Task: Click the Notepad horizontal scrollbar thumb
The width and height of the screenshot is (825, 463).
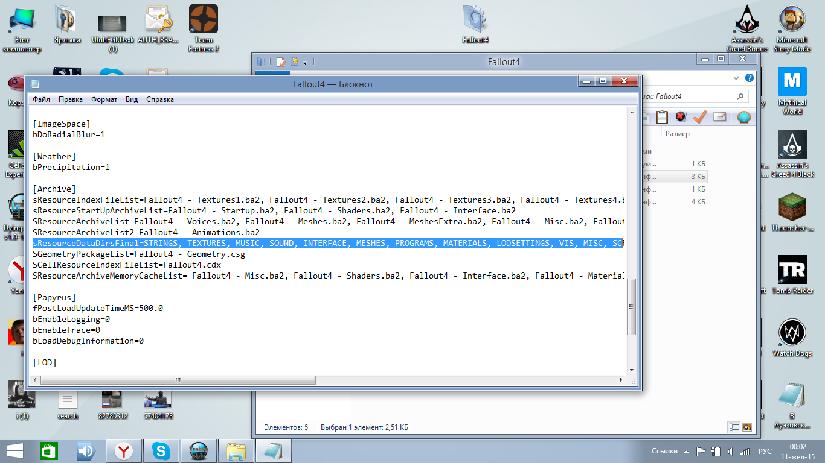Action: (178, 380)
